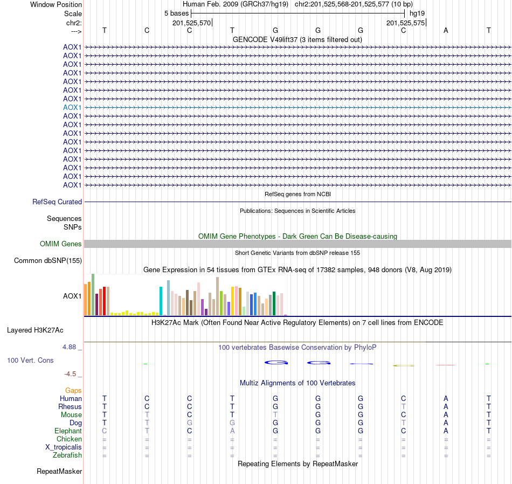Click the Layered H3K27Ac label
This screenshot has height=484, width=512.
(x=35, y=330)
